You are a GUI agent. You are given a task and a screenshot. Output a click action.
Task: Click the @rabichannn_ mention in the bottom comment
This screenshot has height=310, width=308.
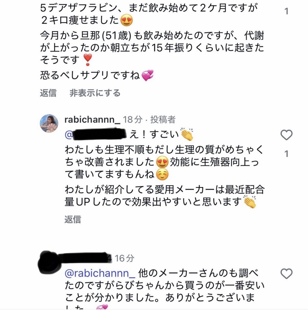(x=100, y=273)
